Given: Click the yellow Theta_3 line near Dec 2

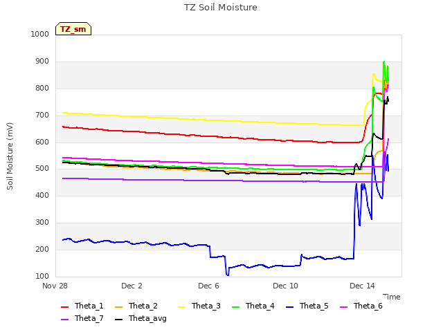Looking at the screenshot, I should coord(132,116).
